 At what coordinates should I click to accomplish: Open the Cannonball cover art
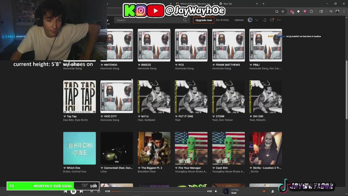(x=117, y=148)
